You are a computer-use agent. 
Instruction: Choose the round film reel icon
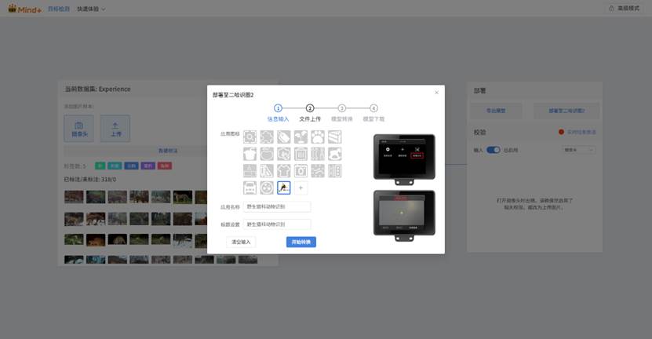[x=267, y=188]
